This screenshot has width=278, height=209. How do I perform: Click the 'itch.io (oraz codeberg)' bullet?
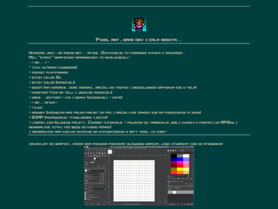point(53,68)
